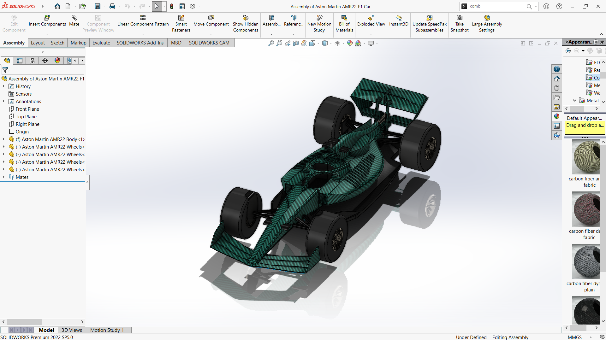Toggle Show Hidden Components
The width and height of the screenshot is (606, 340).
click(x=246, y=24)
